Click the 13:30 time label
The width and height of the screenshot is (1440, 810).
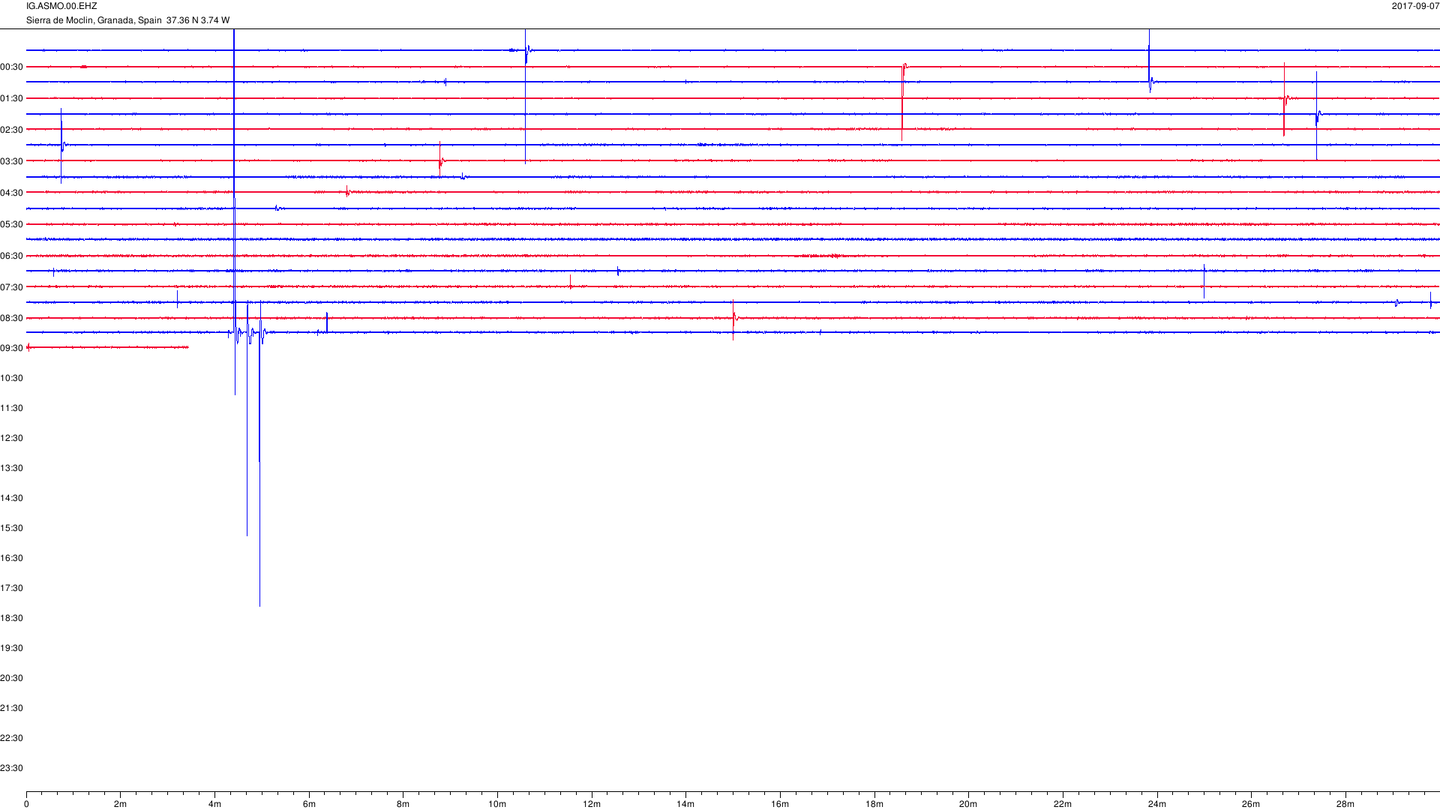point(12,469)
